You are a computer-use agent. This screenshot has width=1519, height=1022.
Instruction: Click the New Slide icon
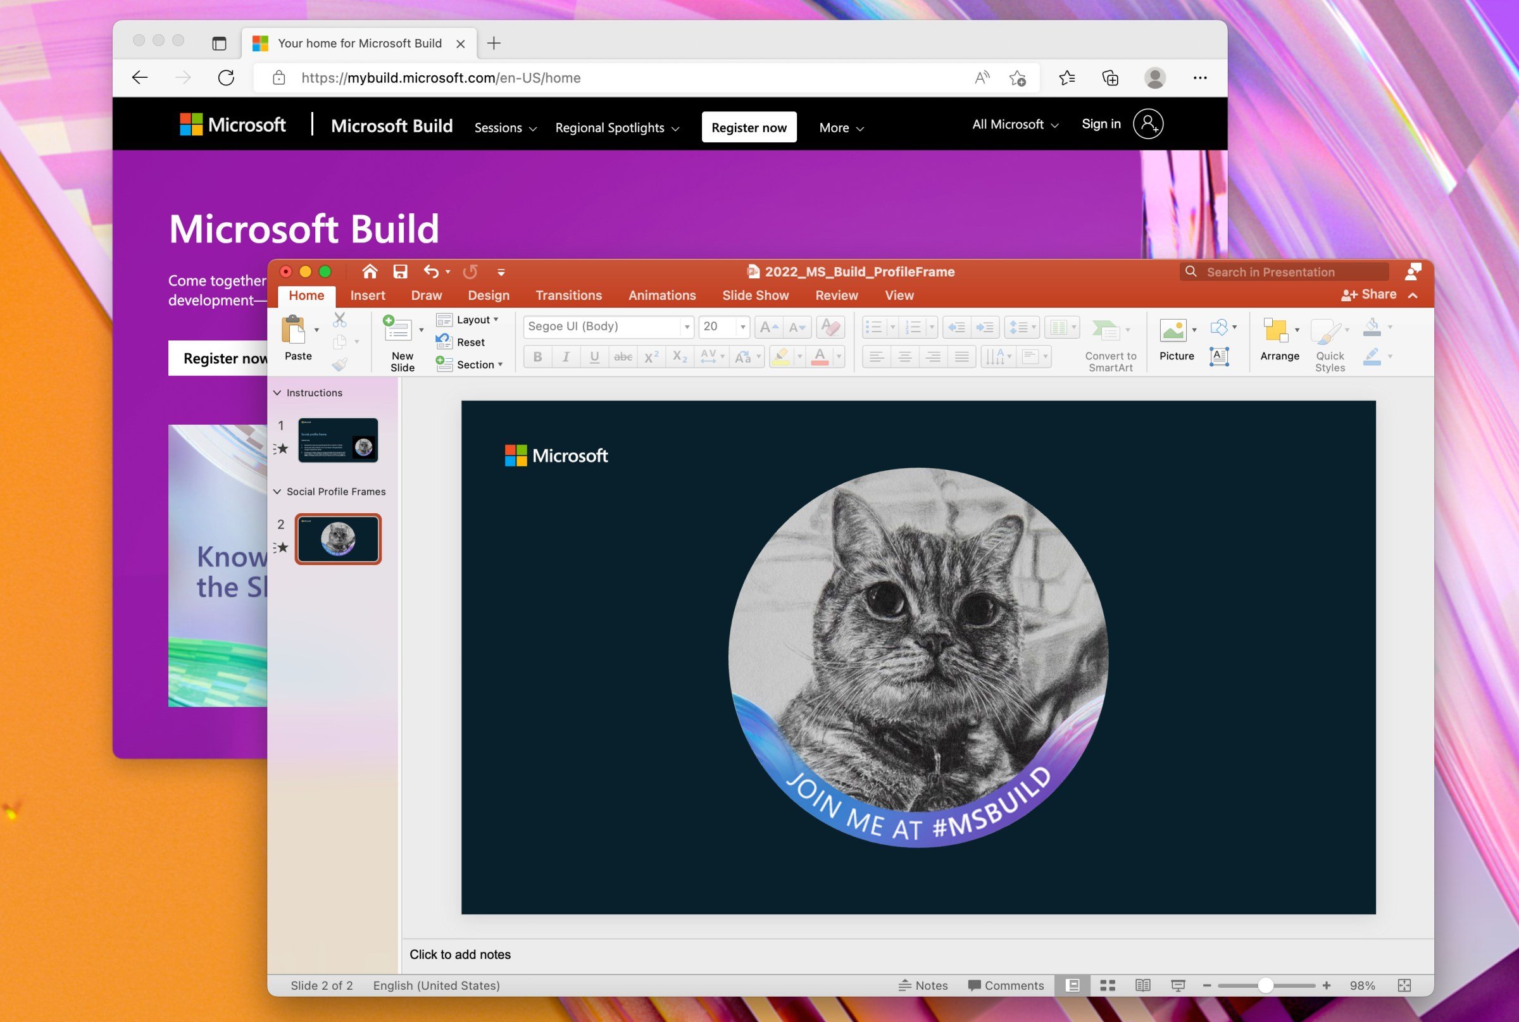(397, 329)
